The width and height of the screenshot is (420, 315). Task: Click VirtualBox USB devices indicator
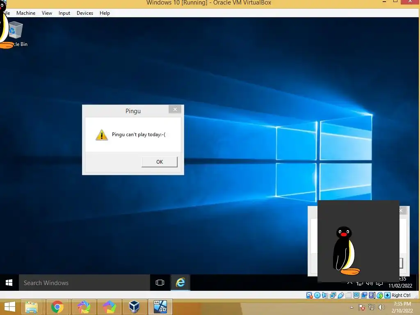coord(341,295)
